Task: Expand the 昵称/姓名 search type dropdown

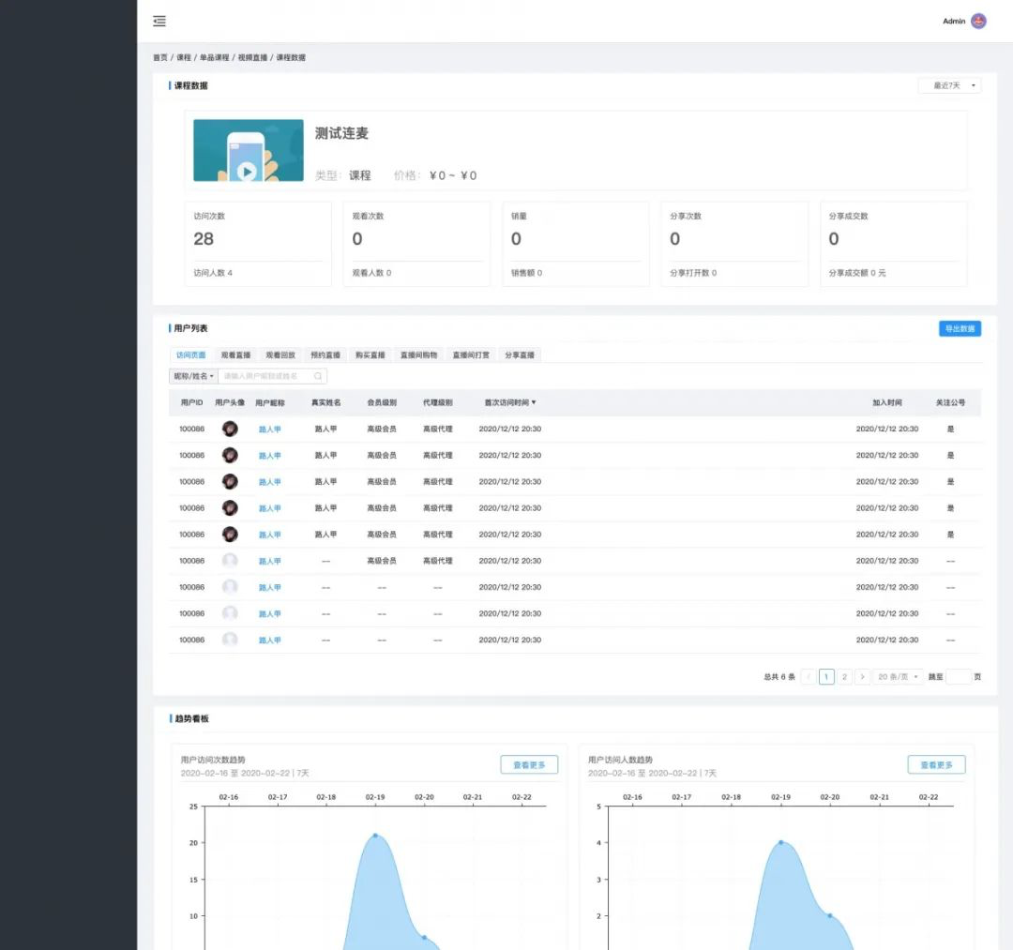Action: [193, 376]
